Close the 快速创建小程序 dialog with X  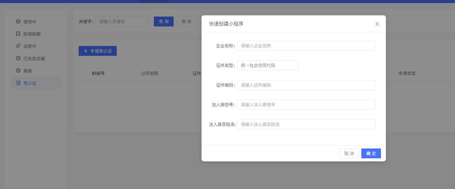(377, 24)
